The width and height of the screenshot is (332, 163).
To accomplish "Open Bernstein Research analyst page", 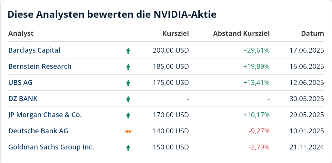I will click(40, 66).
